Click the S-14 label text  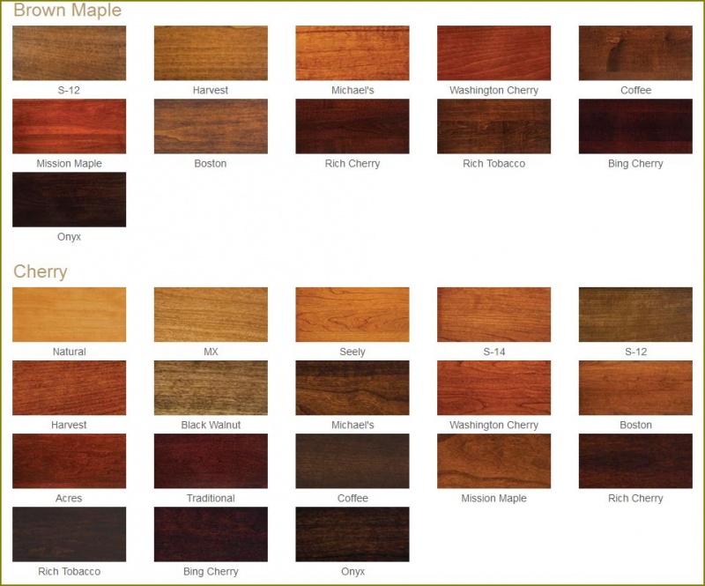pyautogui.click(x=494, y=352)
